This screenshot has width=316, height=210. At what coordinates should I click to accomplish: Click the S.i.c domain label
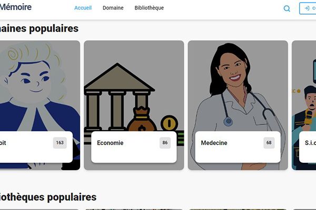point(310,143)
